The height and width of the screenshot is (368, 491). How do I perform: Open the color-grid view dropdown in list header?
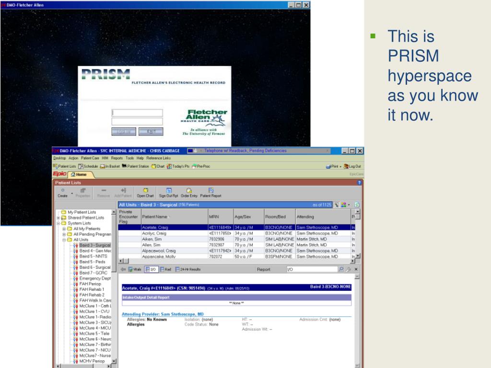pyautogui.click(x=345, y=205)
